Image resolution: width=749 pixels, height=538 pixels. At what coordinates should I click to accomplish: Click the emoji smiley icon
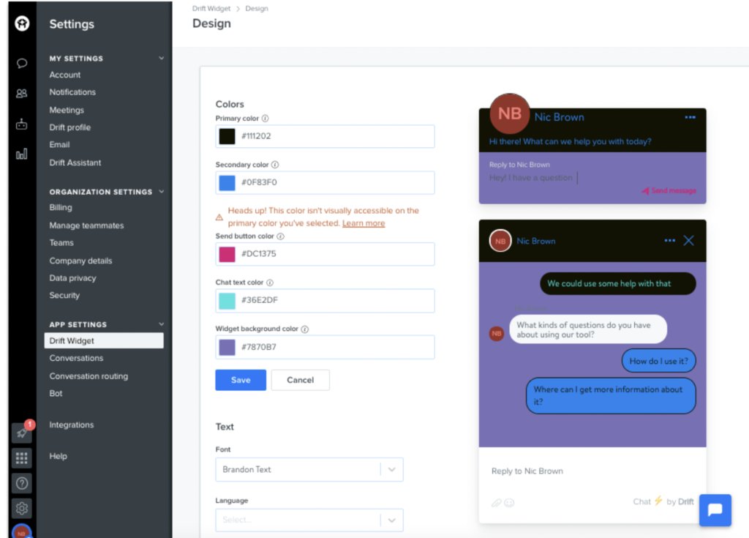tap(509, 503)
